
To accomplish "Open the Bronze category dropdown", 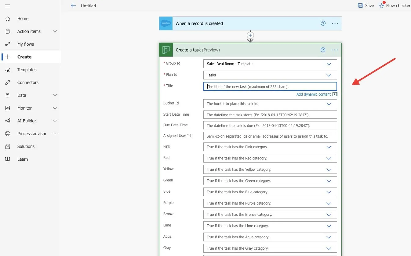I will (329, 215).
